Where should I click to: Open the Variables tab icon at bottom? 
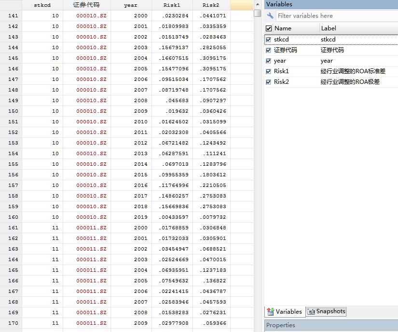point(270,311)
